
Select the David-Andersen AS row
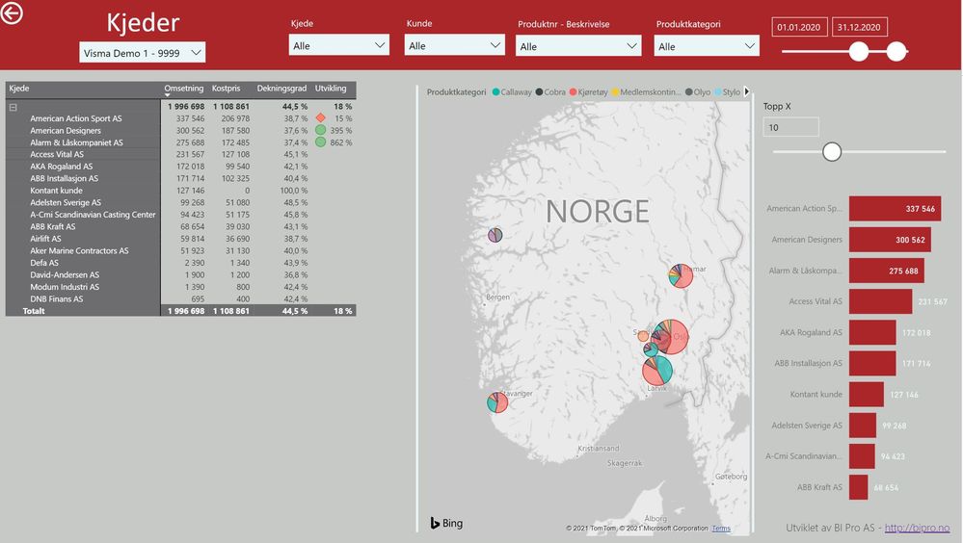(180, 275)
